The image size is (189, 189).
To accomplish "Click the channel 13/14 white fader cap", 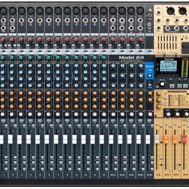I will 111,139.
